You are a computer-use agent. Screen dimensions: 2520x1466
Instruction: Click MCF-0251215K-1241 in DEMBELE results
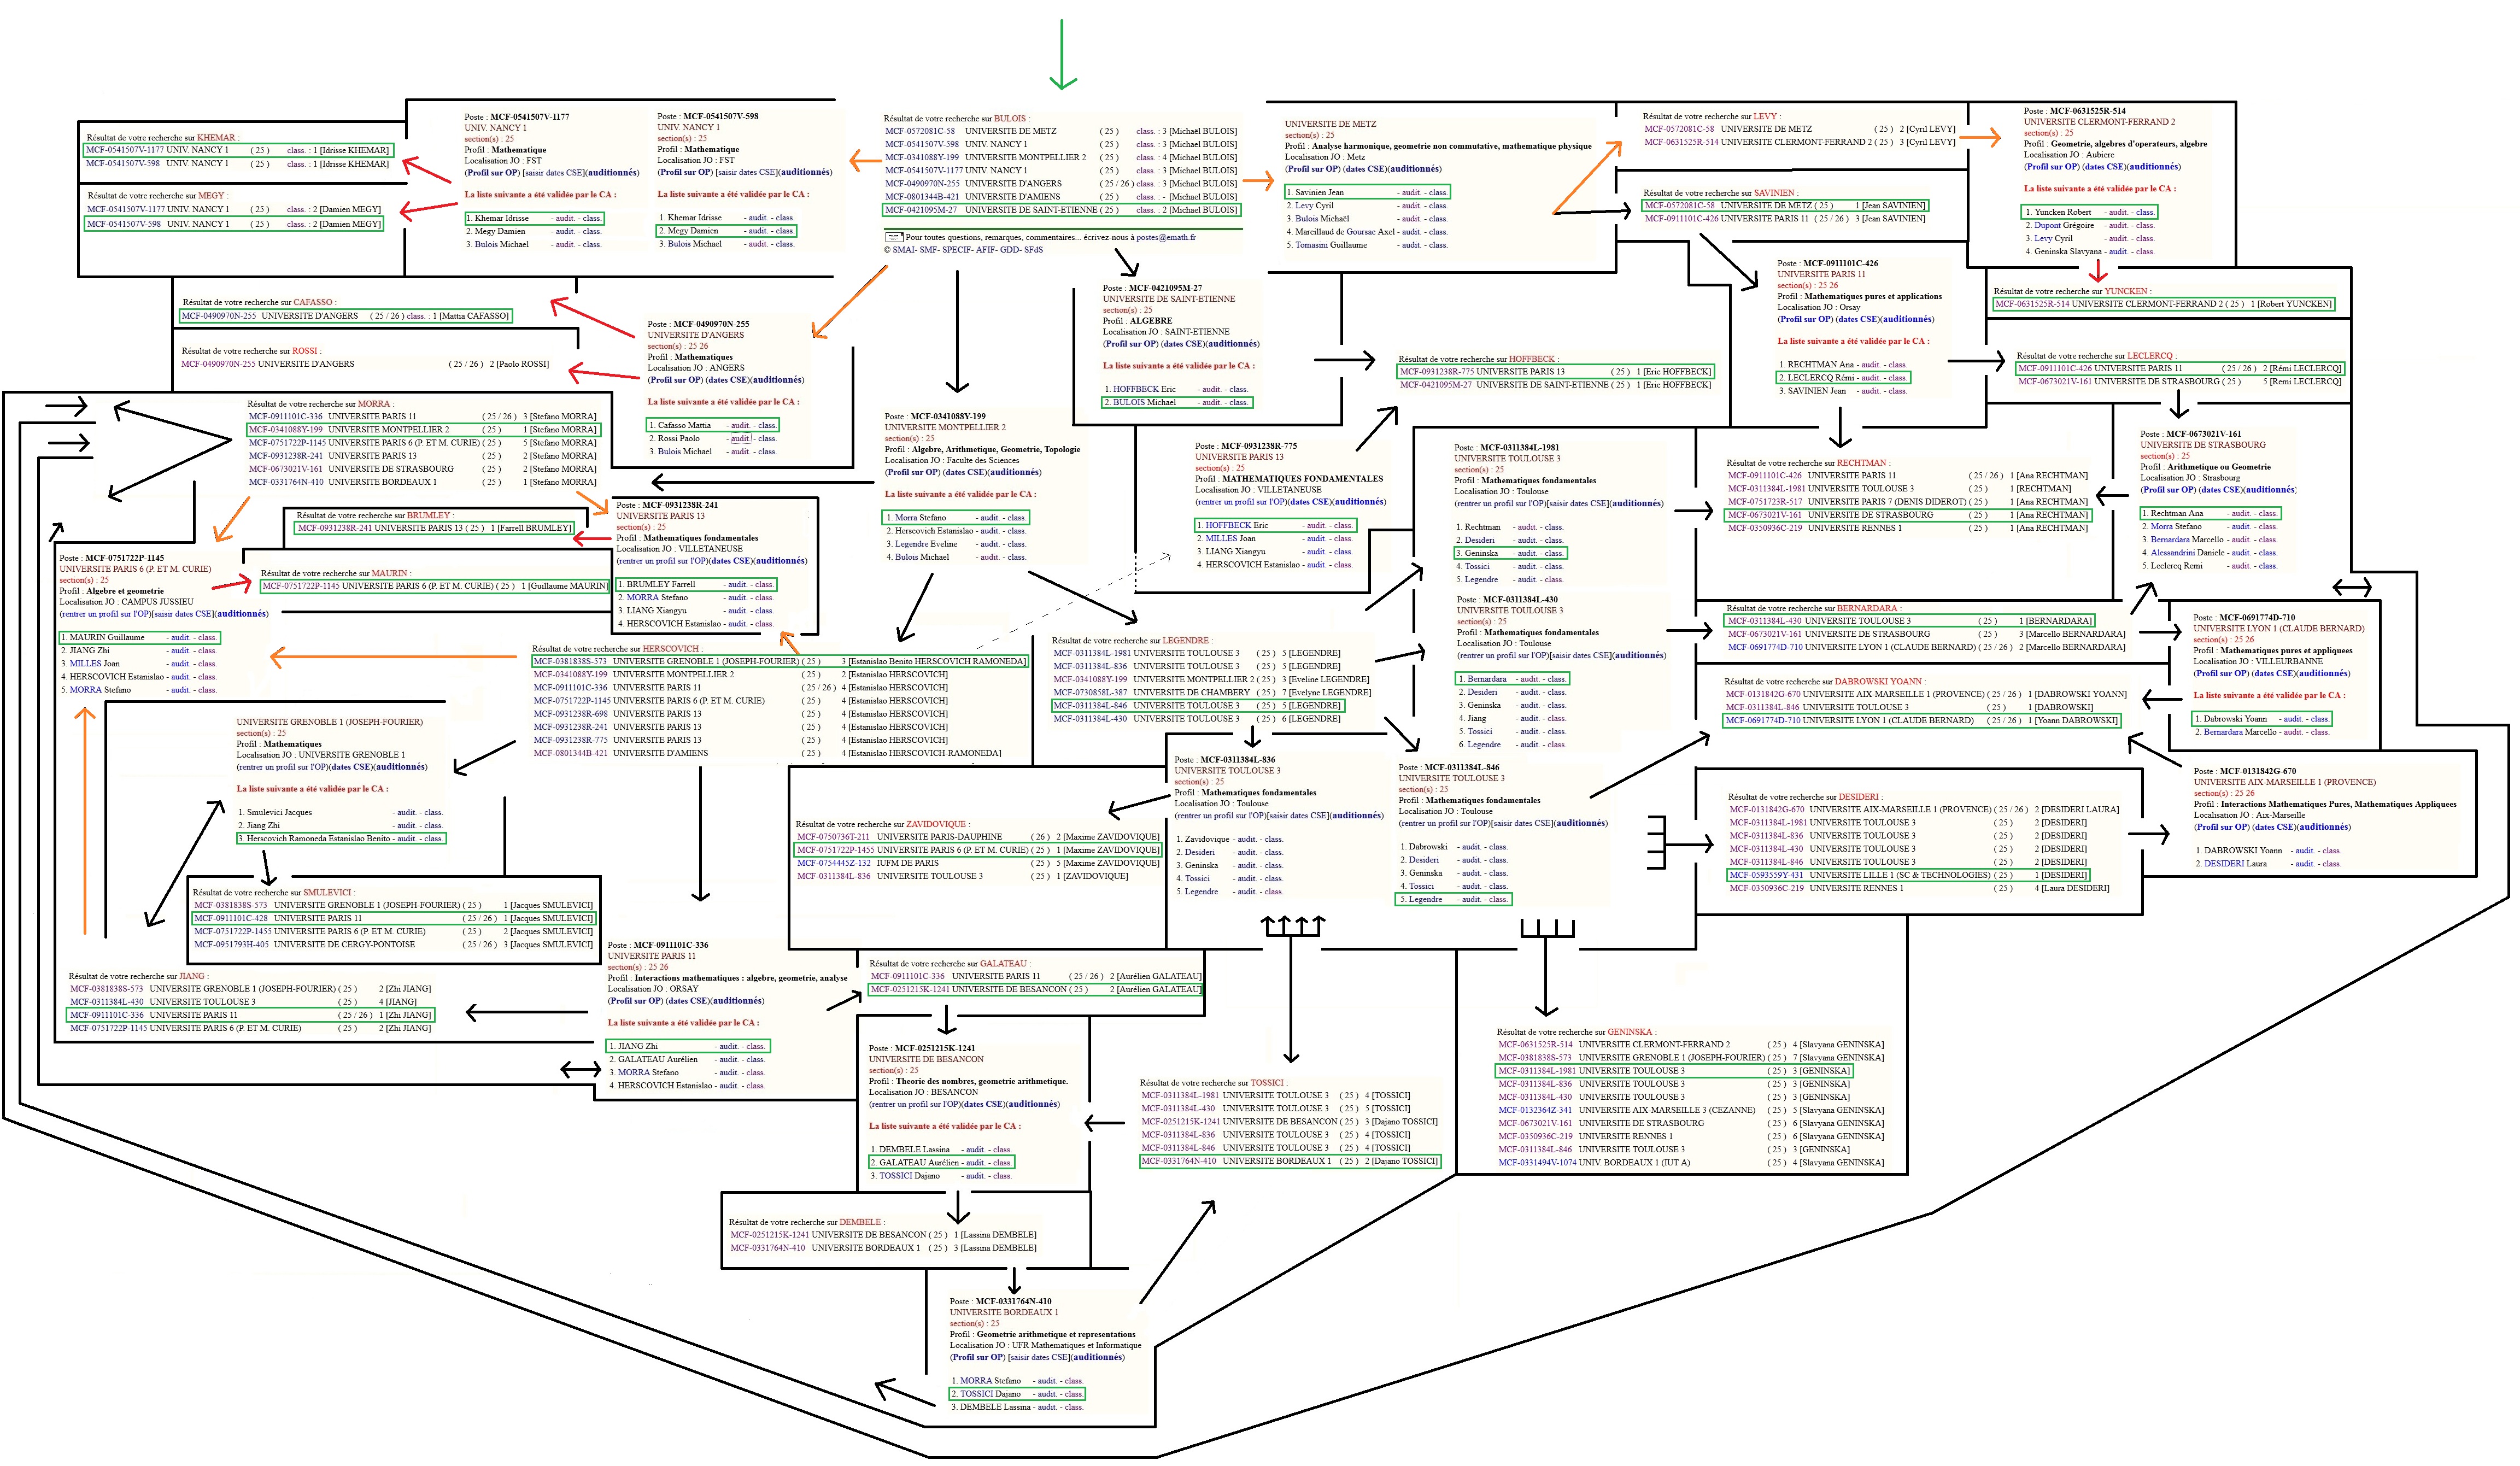(x=769, y=1235)
